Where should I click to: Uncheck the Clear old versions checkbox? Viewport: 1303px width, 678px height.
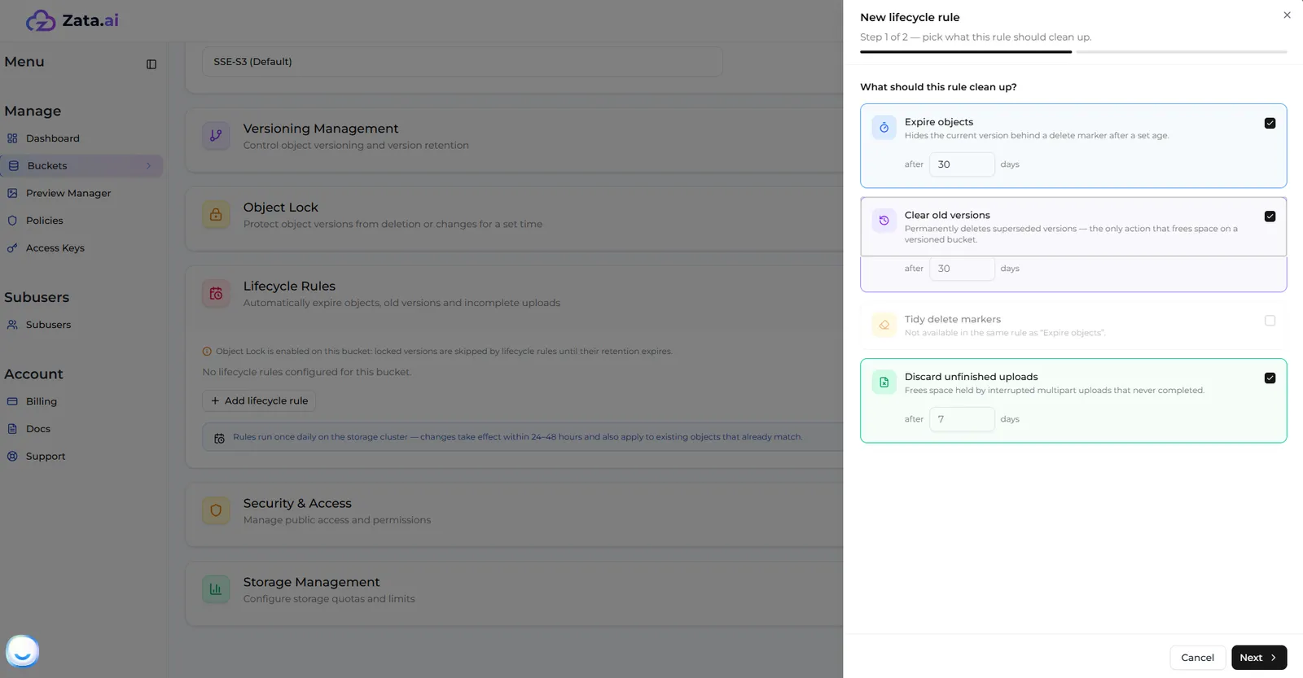(x=1270, y=217)
